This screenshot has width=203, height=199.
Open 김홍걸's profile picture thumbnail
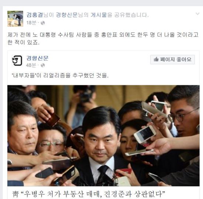(x=15, y=19)
